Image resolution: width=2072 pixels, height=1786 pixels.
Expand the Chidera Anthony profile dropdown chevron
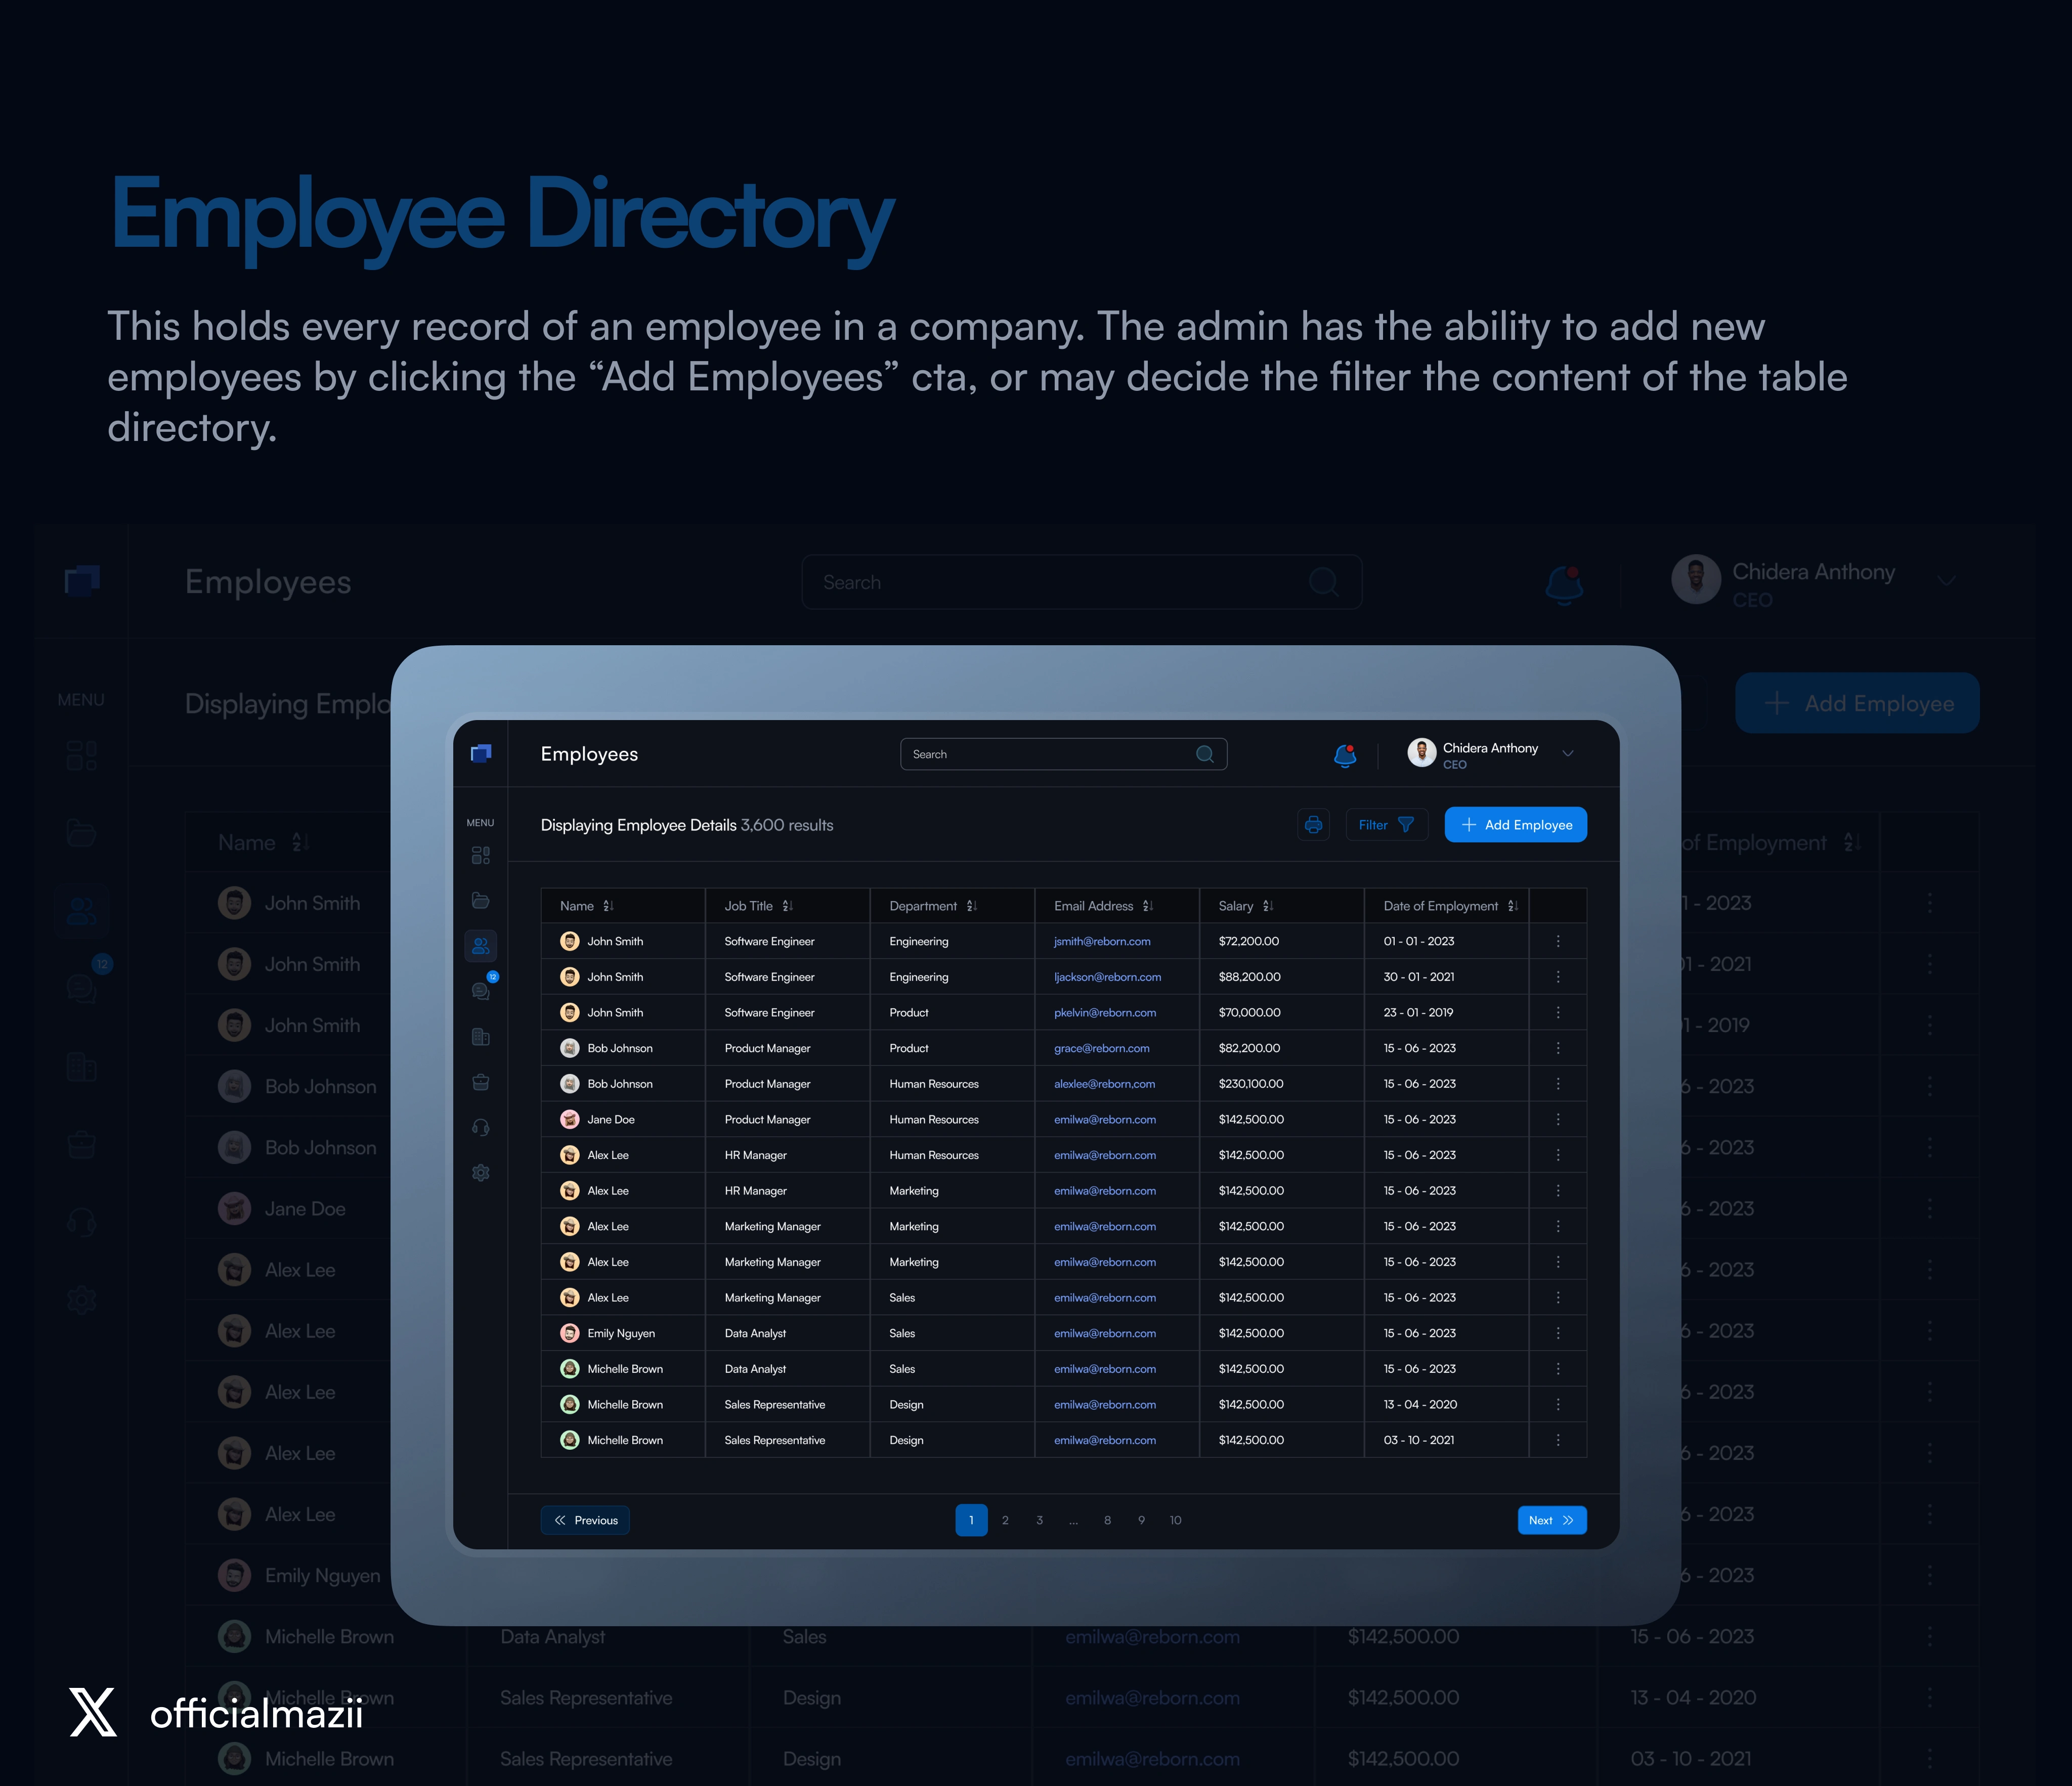pyautogui.click(x=1568, y=753)
